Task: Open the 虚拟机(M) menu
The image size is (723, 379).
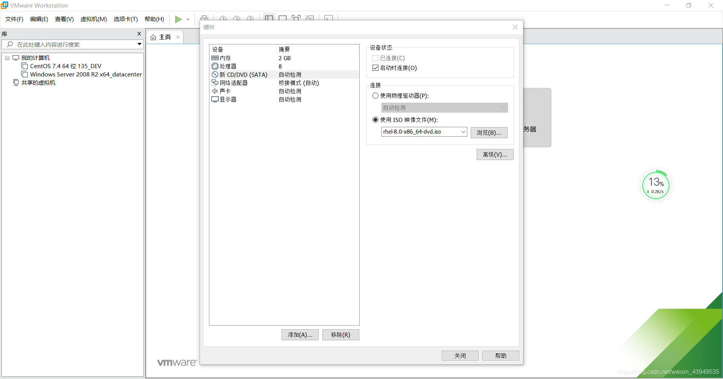Action: (94, 19)
